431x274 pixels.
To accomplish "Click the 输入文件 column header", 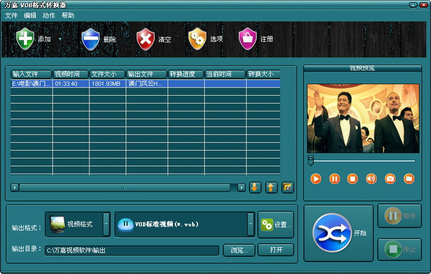I will 31,74.
